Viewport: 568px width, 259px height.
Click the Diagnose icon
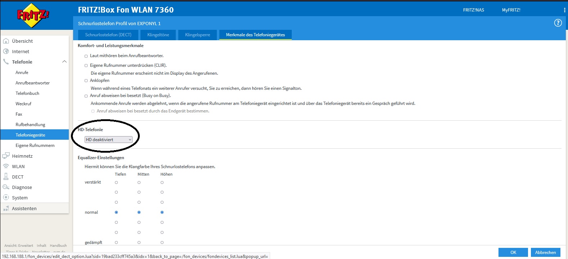[6, 187]
